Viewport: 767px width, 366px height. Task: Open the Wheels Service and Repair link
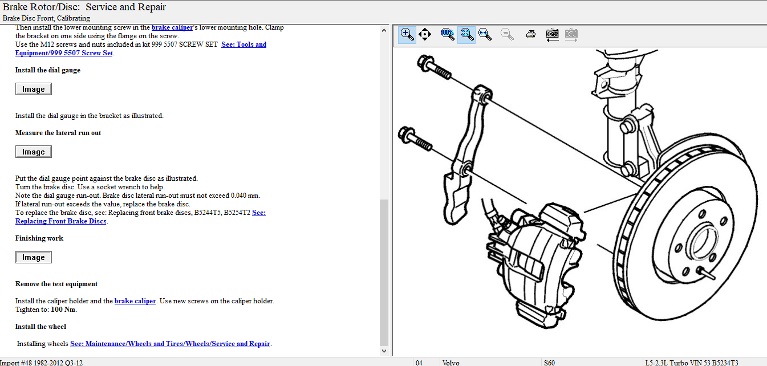[170, 344]
